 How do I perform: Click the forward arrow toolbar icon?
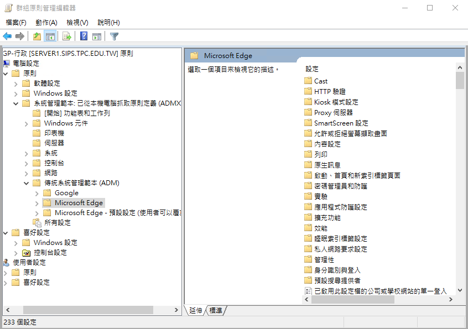(x=20, y=36)
